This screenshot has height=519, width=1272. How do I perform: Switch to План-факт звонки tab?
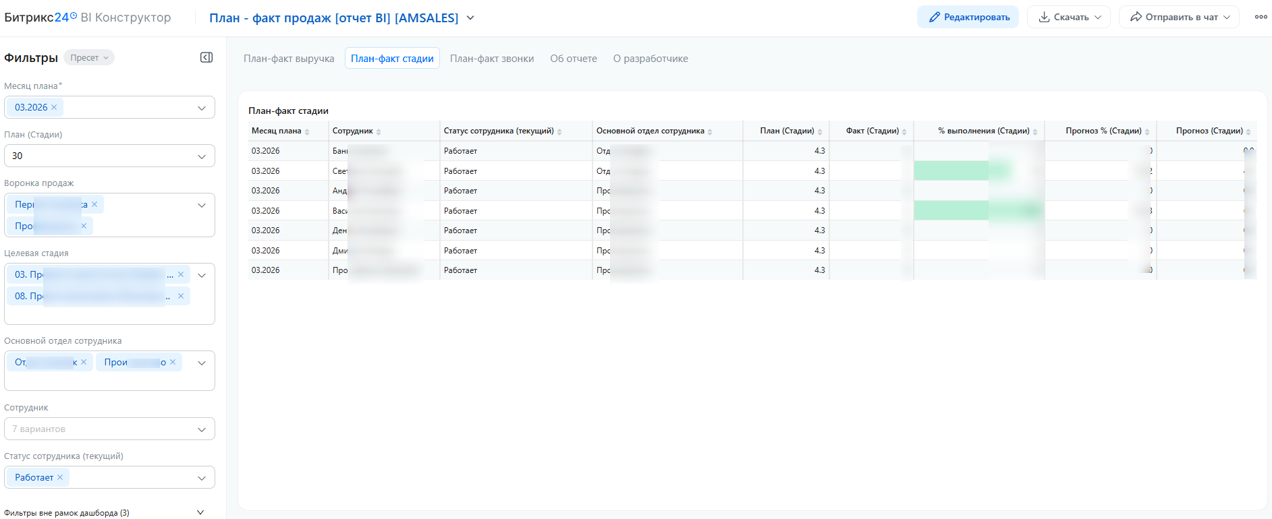[492, 59]
